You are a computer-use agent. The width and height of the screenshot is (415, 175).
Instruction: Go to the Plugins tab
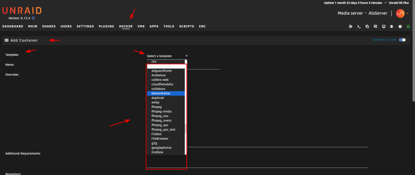pos(106,26)
